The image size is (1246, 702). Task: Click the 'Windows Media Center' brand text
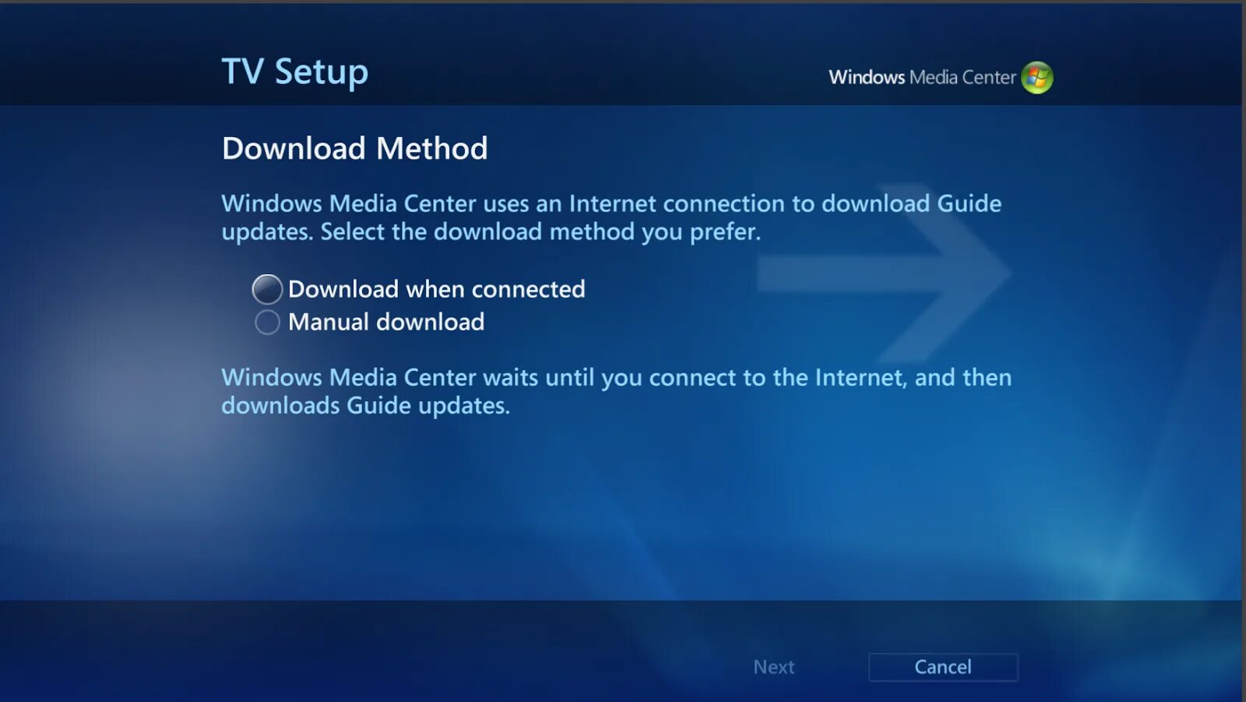tap(922, 77)
